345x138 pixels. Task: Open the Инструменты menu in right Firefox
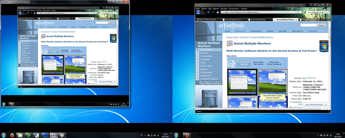pyautogui.click(x=235, y=8)
